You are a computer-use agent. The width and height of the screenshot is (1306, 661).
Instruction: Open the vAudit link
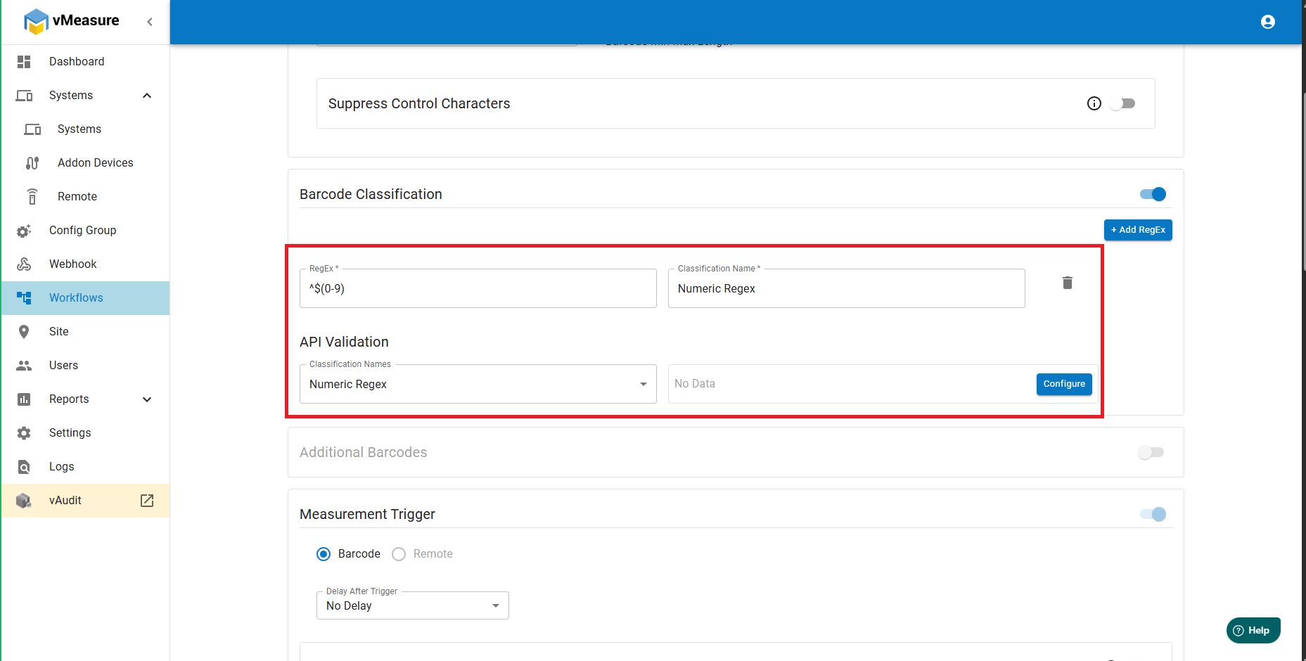(x=86, y=501)
